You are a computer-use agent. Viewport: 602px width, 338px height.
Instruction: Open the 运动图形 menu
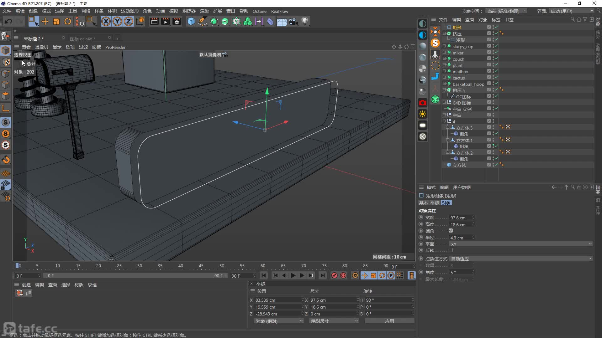tap(130, 11)
